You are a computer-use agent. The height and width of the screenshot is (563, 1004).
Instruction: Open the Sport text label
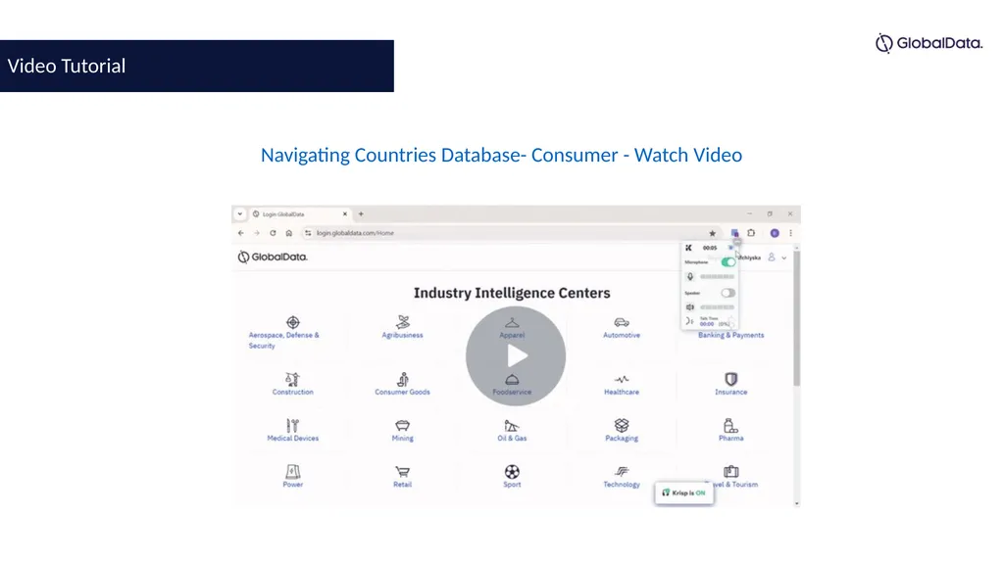(x=512, y=485)
